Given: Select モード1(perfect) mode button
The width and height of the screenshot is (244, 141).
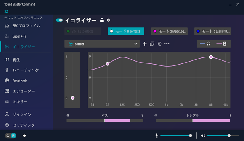Looking at the screenshot, I should click(x=126, y=31).
